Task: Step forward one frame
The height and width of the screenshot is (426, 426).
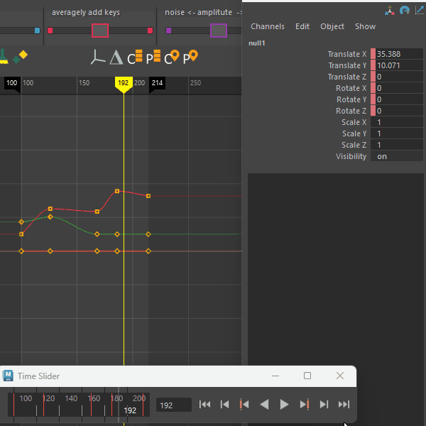Action: tap(324, 405)
